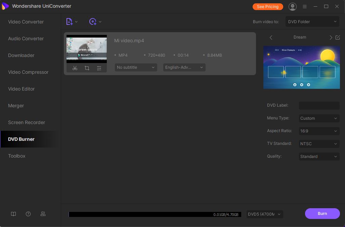Open the user account icon

tap(293, 6)
